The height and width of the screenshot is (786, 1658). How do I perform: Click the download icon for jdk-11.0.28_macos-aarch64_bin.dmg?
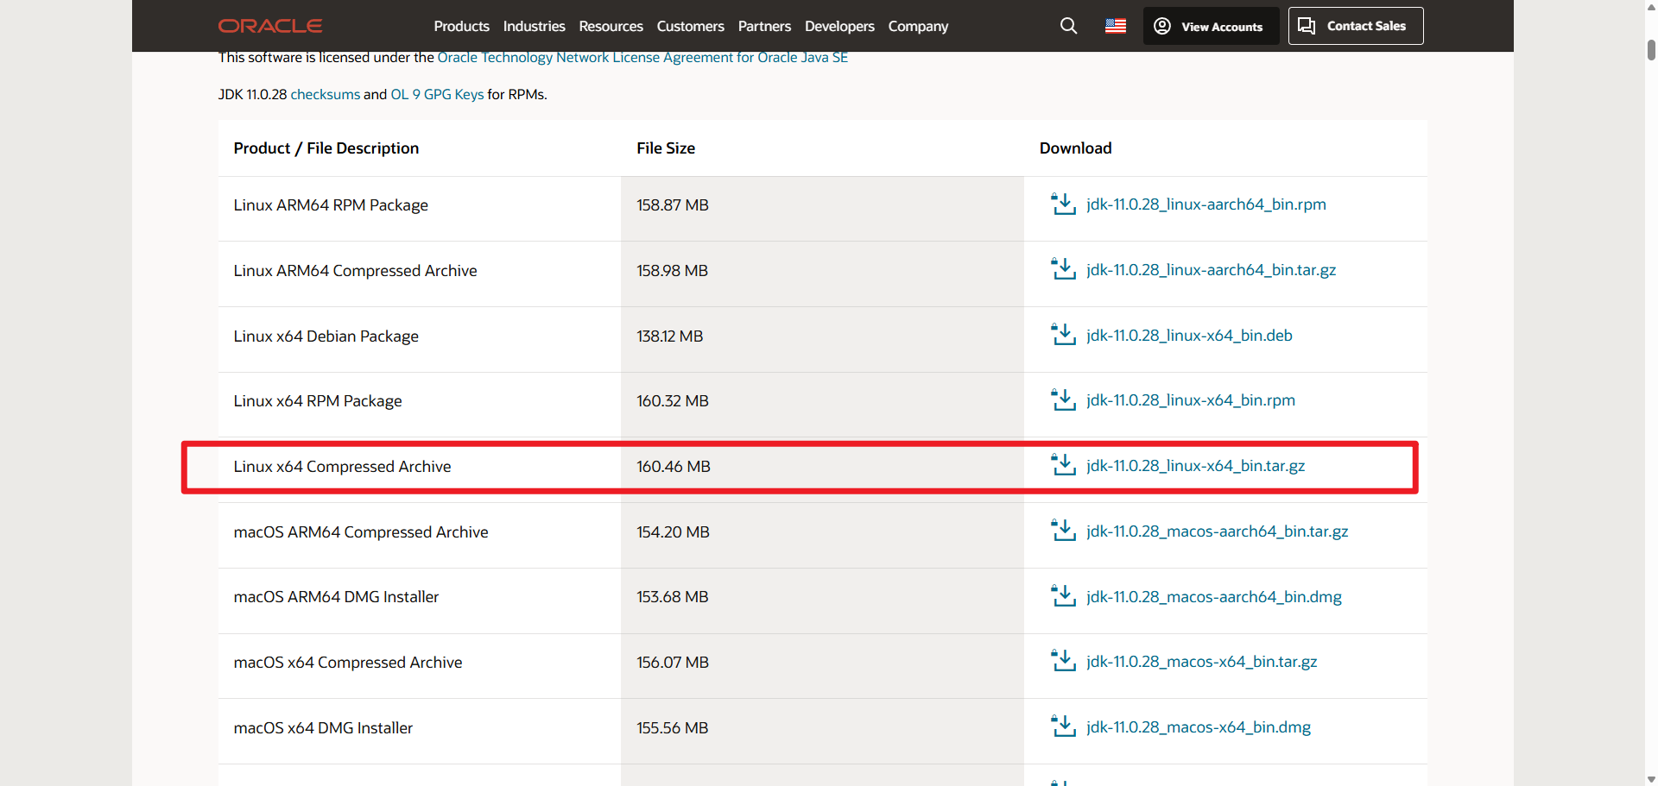[1063, 597]
